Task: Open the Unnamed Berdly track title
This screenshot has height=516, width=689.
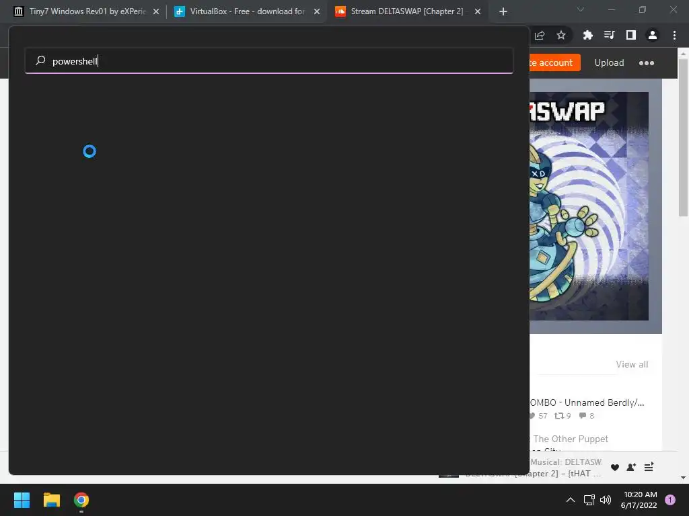Action: coord(587,402)
